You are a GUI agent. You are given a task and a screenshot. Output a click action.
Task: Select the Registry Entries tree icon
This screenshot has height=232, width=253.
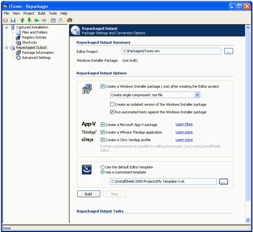pos(18,37)
